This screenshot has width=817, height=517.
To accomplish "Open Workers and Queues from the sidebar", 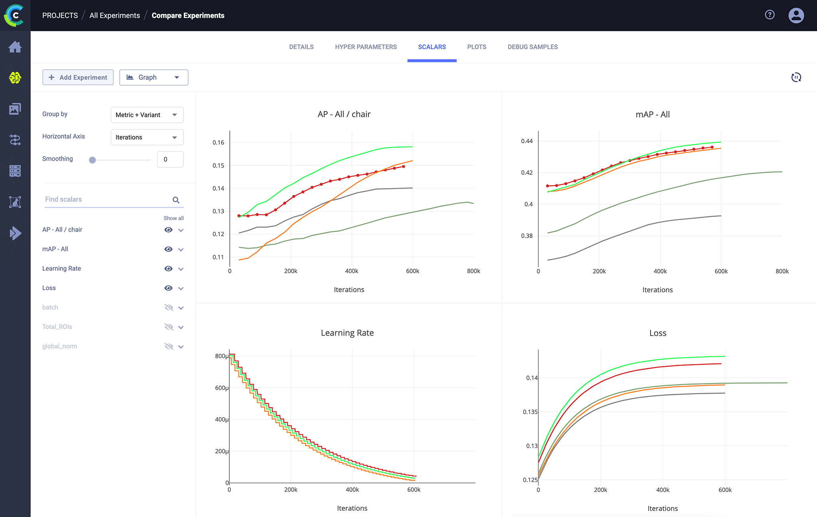I will pyautogui.click(x=15, y=171).
